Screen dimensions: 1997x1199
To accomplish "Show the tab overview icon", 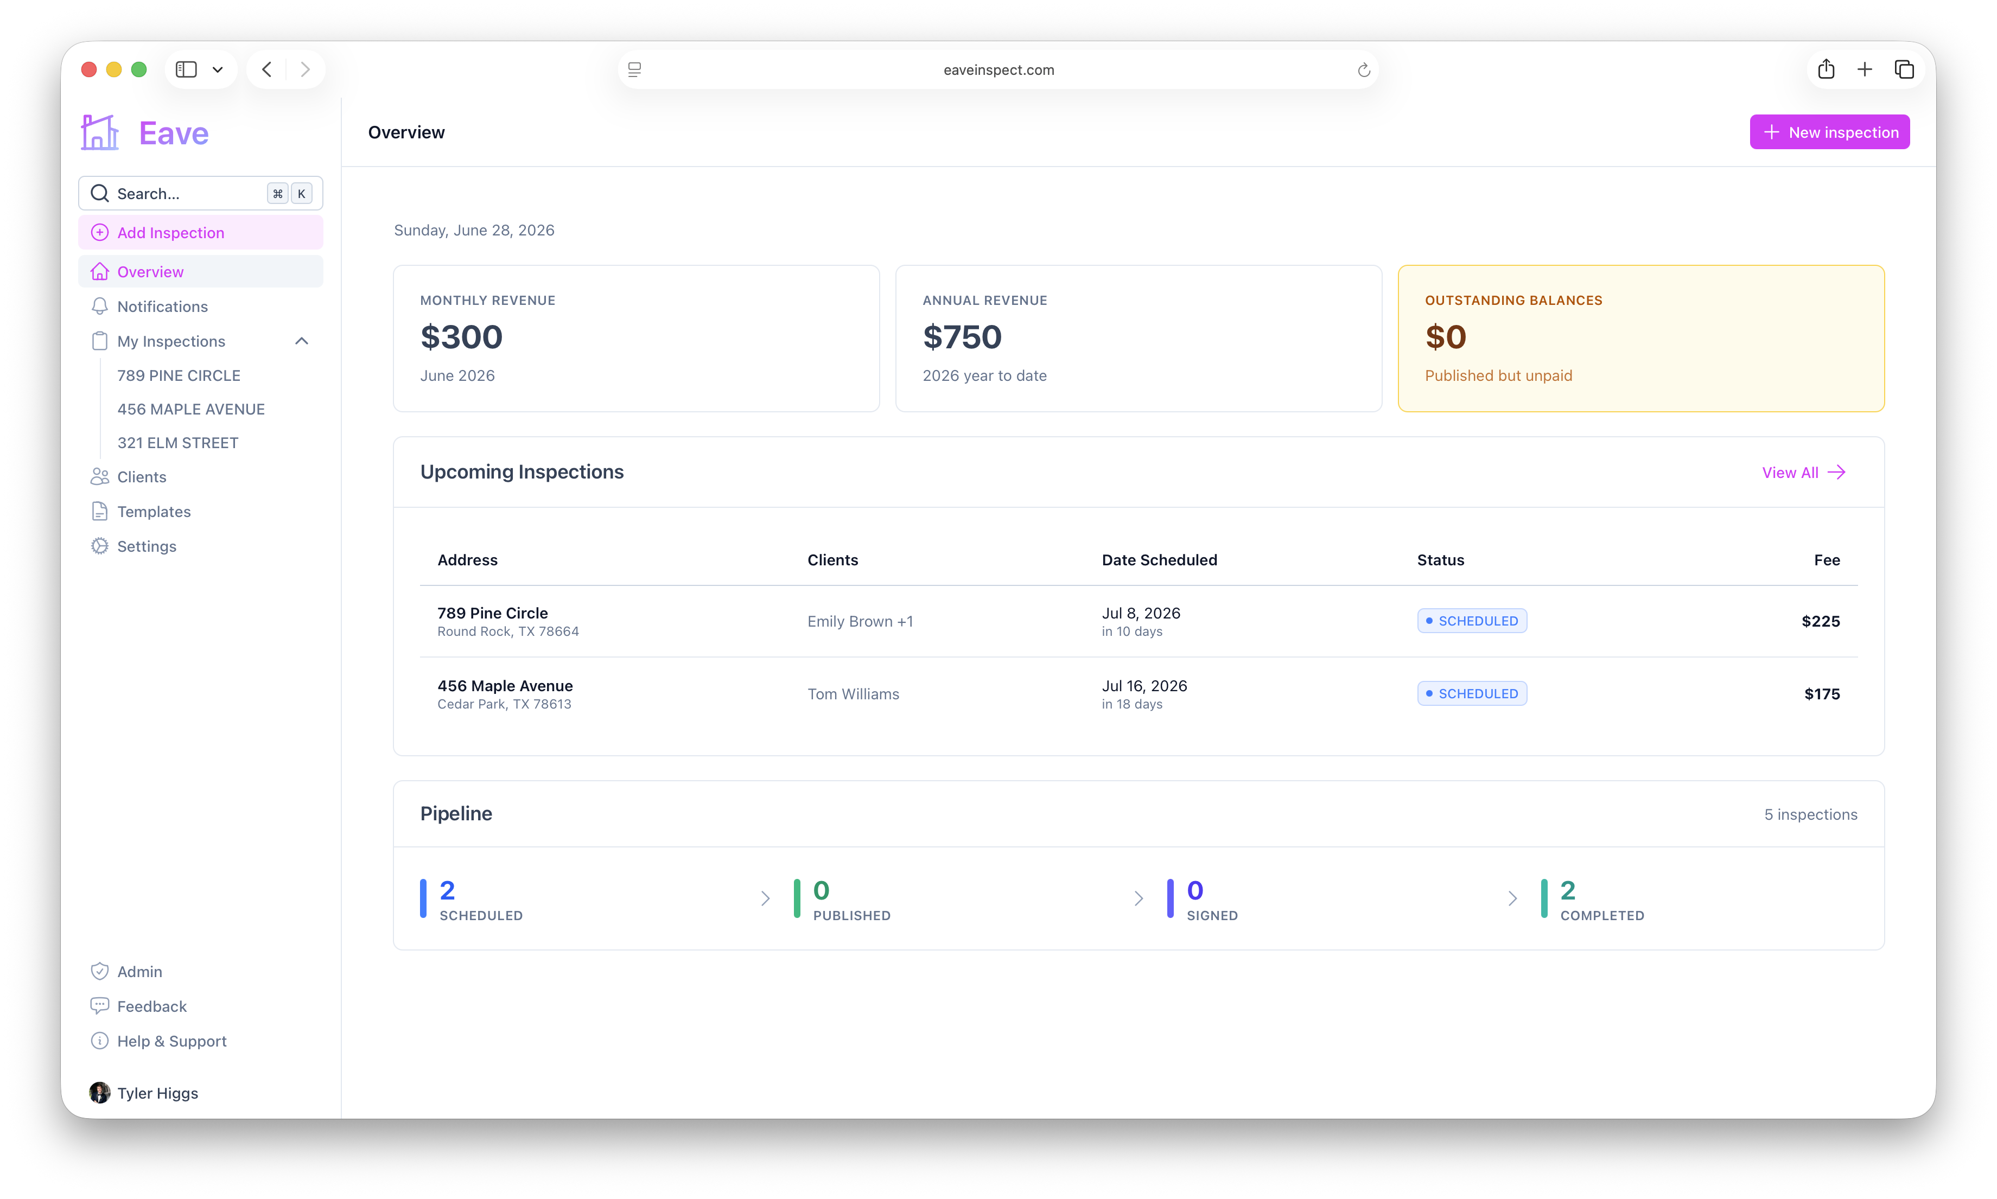I will point(1904,69).
